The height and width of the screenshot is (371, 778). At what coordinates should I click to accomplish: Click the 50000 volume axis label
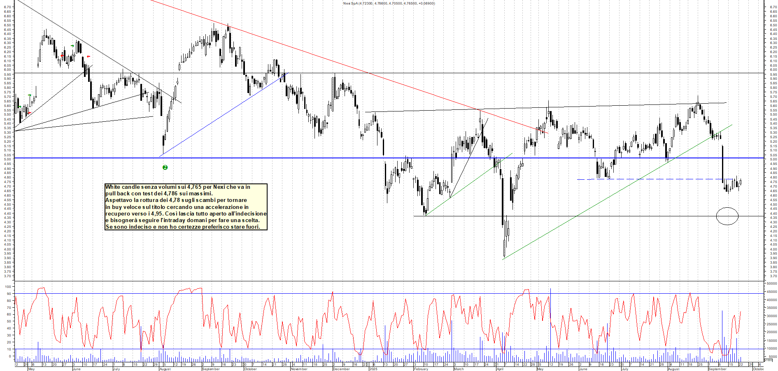772,283
